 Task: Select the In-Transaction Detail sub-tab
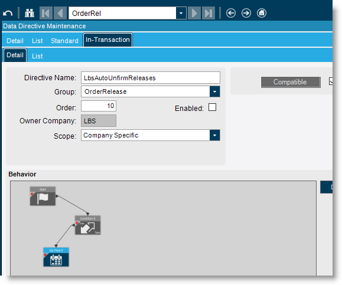[15, 55]
